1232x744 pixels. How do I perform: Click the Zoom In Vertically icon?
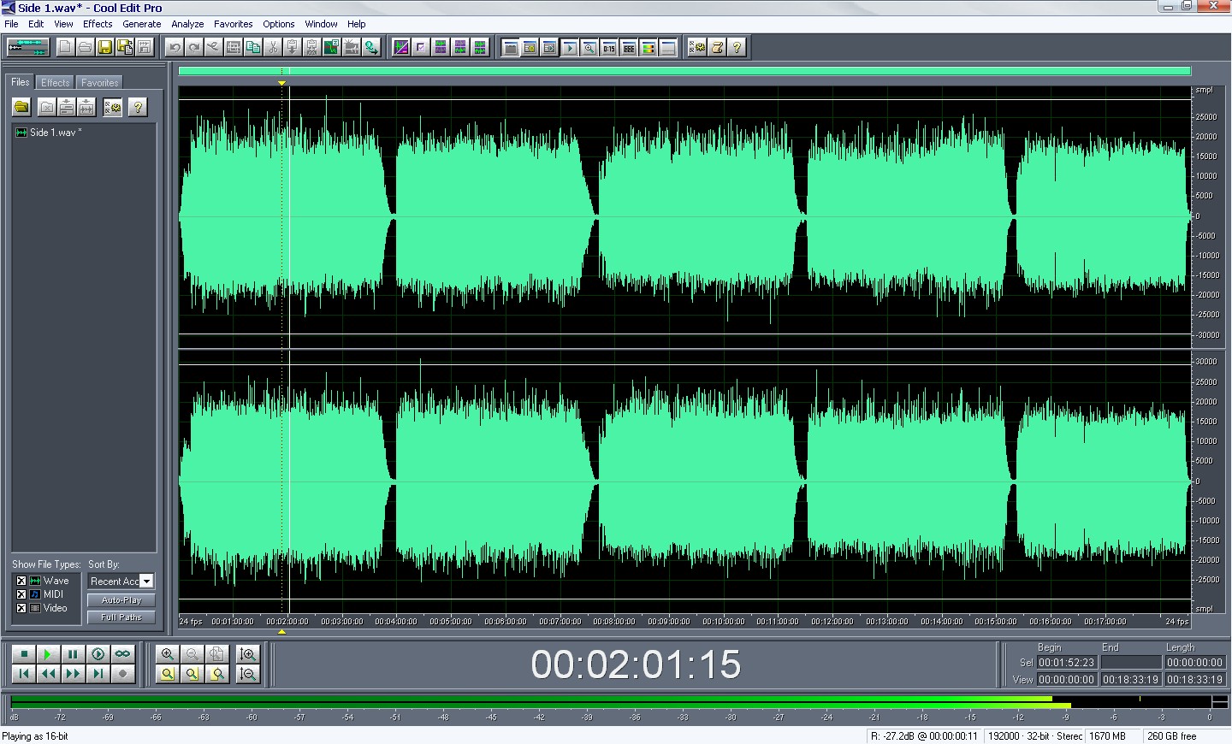[248, 654]
